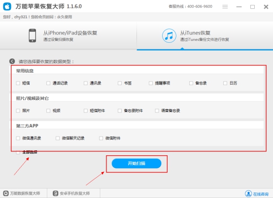
Task: Check the 语音备忘录 checkbox
Action: (x=157, y=111)
